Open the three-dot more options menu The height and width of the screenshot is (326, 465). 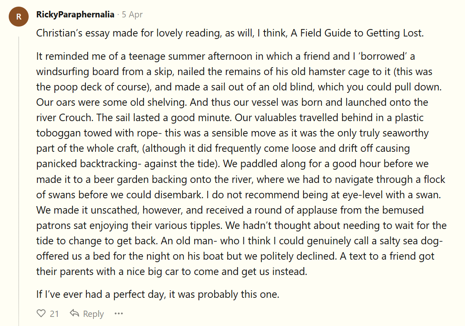pyautogui.click(x=119, y=314)
